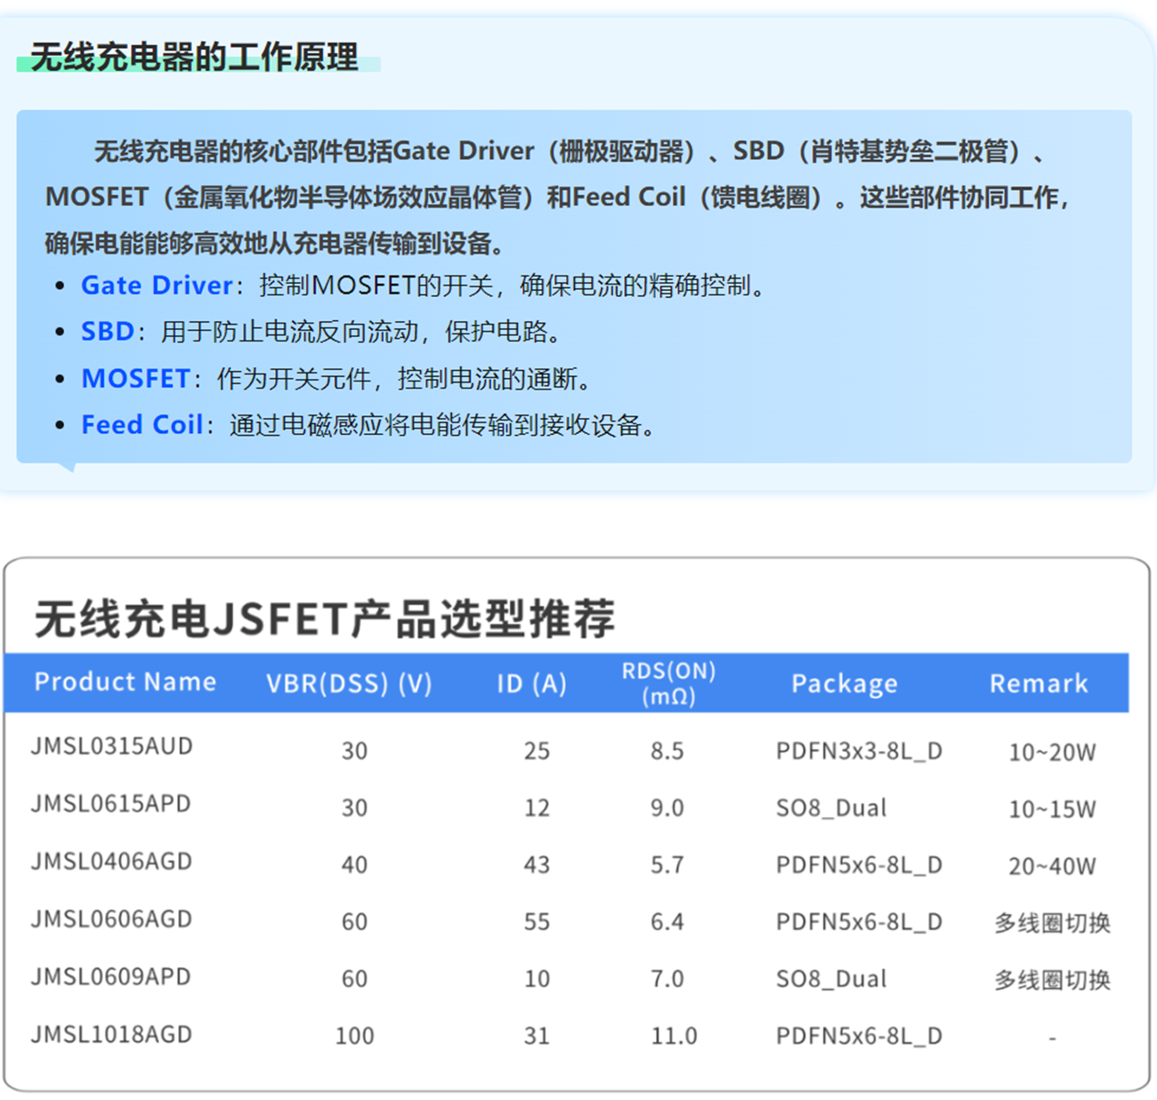Click the blue MOSFET bullet term
This screenshot has height=1100, width=1157.
pyautogui.click(x=135, y=379)
